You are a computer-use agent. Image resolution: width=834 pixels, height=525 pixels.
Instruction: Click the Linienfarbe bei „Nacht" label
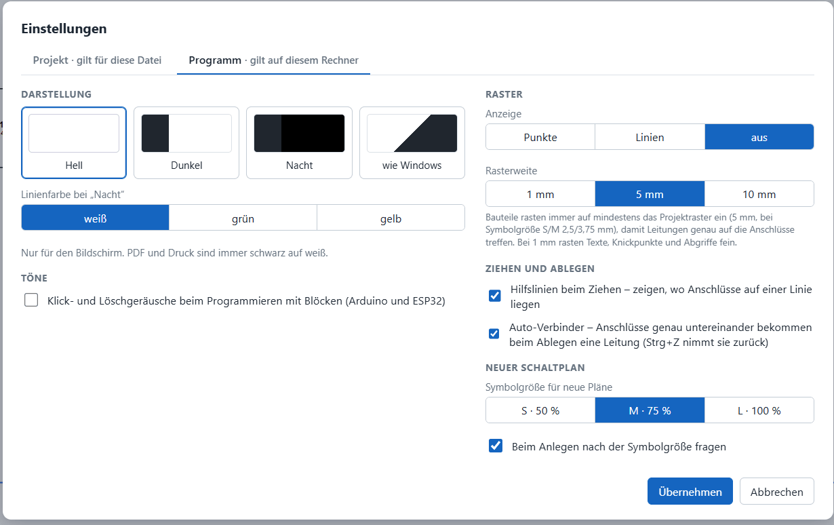(73, 194)
